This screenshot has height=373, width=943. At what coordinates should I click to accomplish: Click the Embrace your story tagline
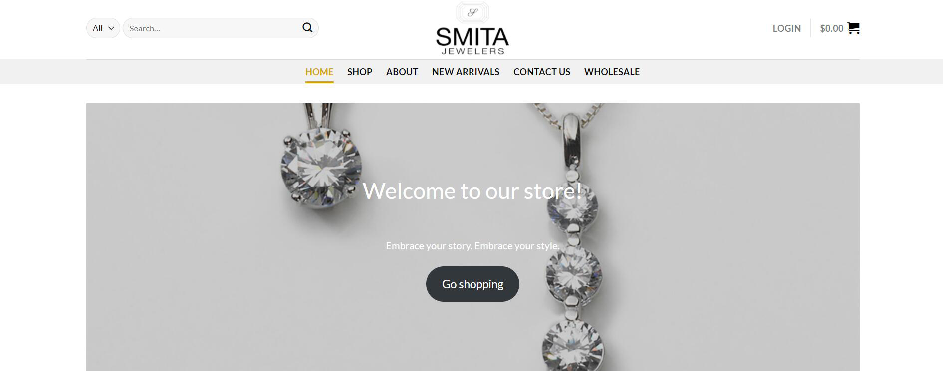(x=472, y=246)
